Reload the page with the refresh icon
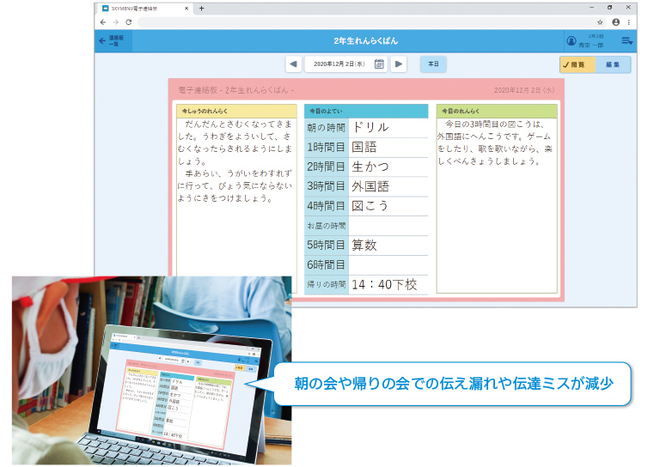The height and width of the screenshot is (467, 648). coord(129,22)
